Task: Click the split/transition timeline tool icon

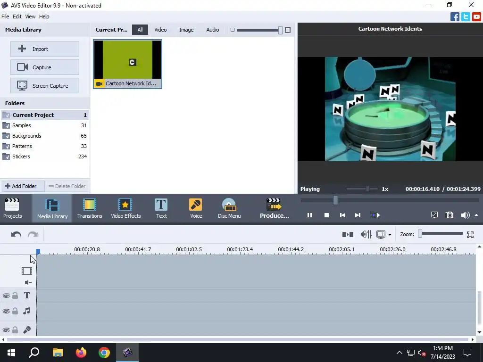Action: [x=348, y=235]
